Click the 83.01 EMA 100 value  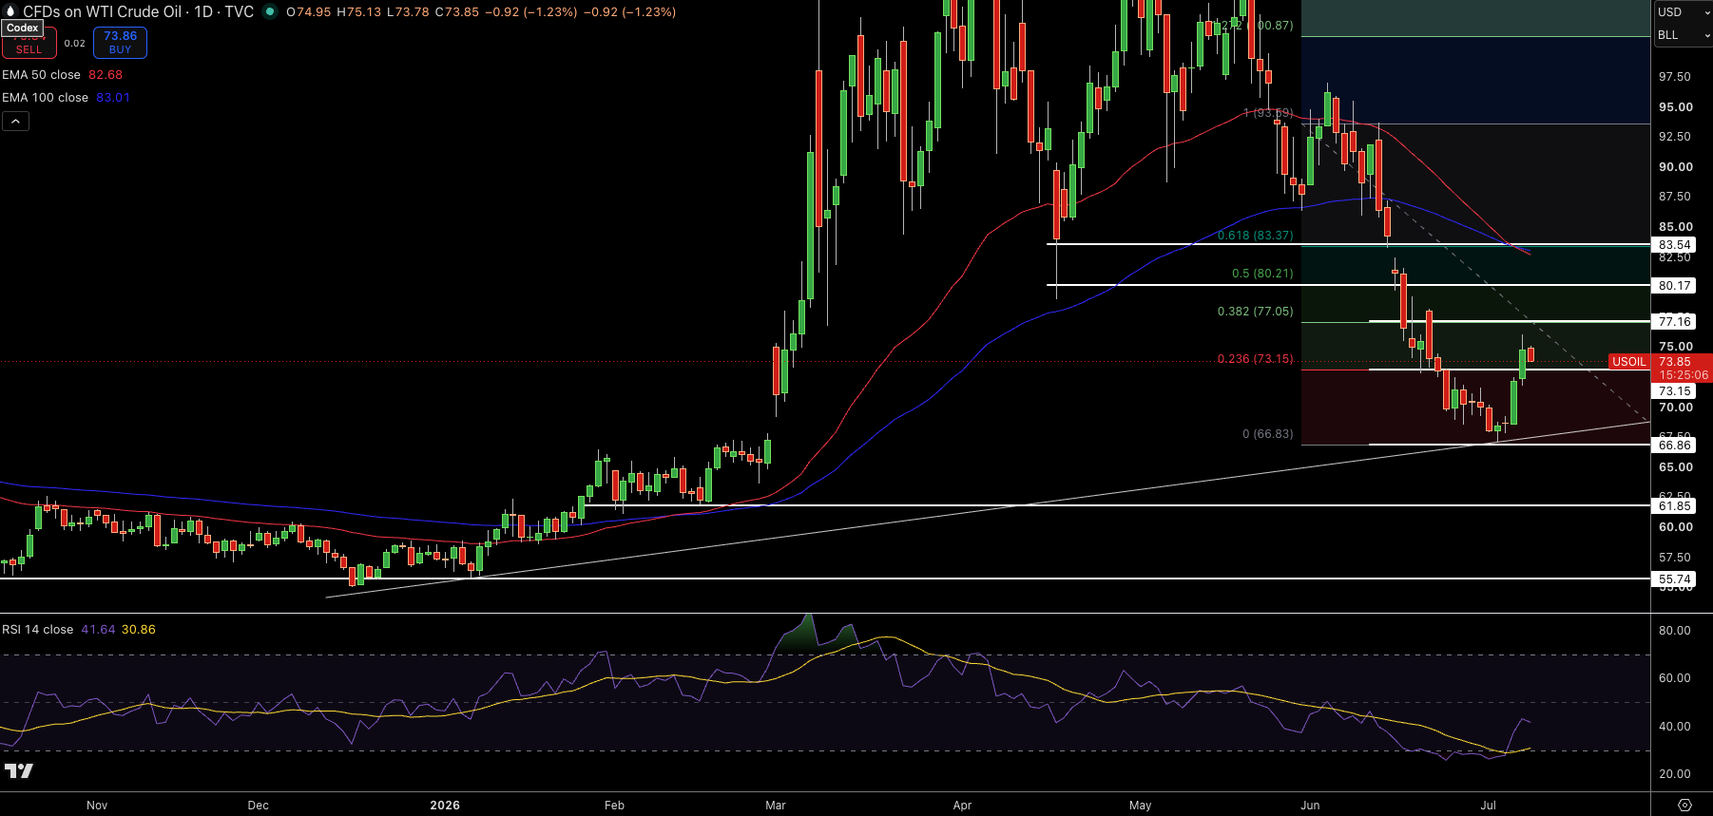tap(113, 97)
